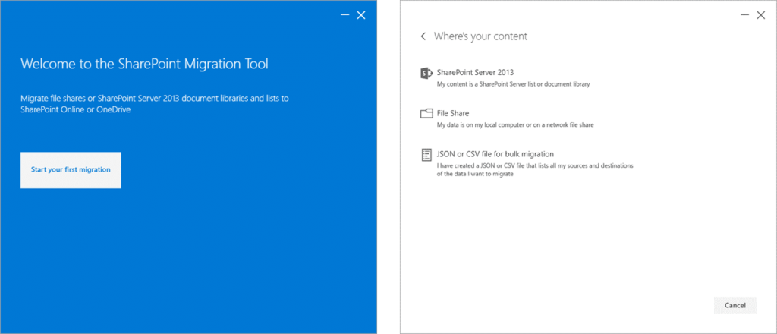Viewport: 777px width, 334px height.
Task: Click the Where's your content heading
Action: point(480,36)
